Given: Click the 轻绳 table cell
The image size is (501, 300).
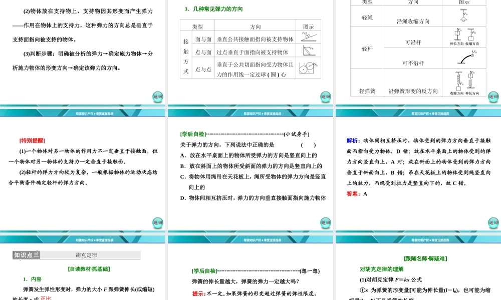Looking at the screenshot, I should click(x=367, y=17).
